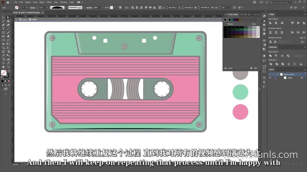Image resolution: width=307 pixels, height=172 pixels.
Task: Click Exclude in Pathfinder shape modes
Action: coord(288,56)
